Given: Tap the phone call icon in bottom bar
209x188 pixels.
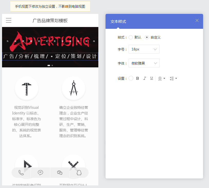Looking at the screenshot, I should click(21, 173).
